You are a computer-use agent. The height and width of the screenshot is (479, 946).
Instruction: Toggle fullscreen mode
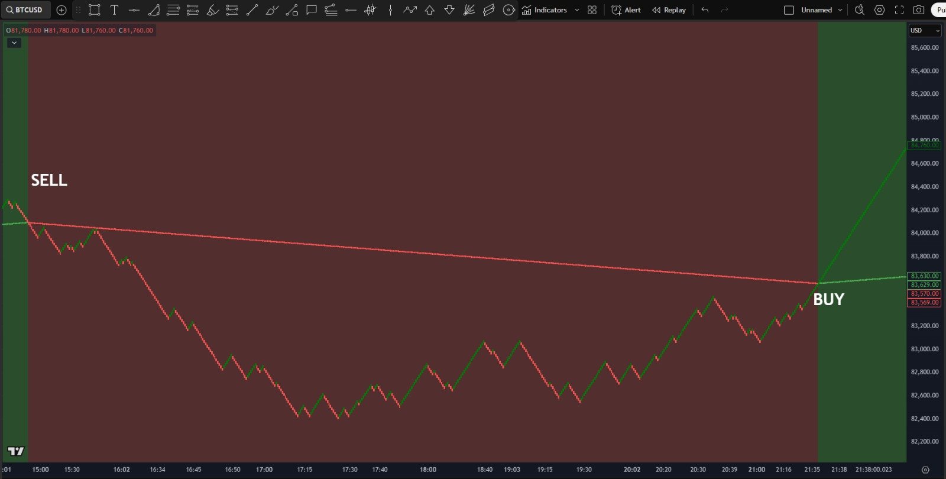pos(899,10)
